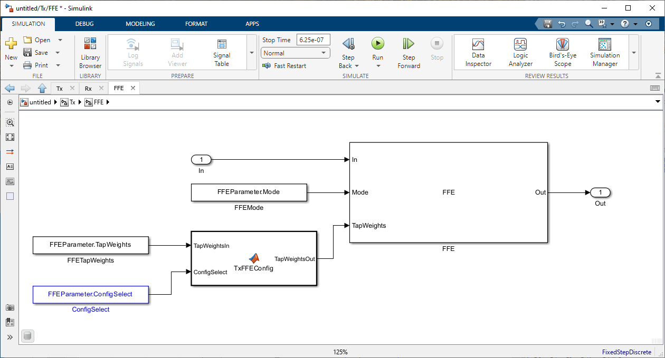Edit the Stop Time field
665x358 pixels.
coord(313,40)
